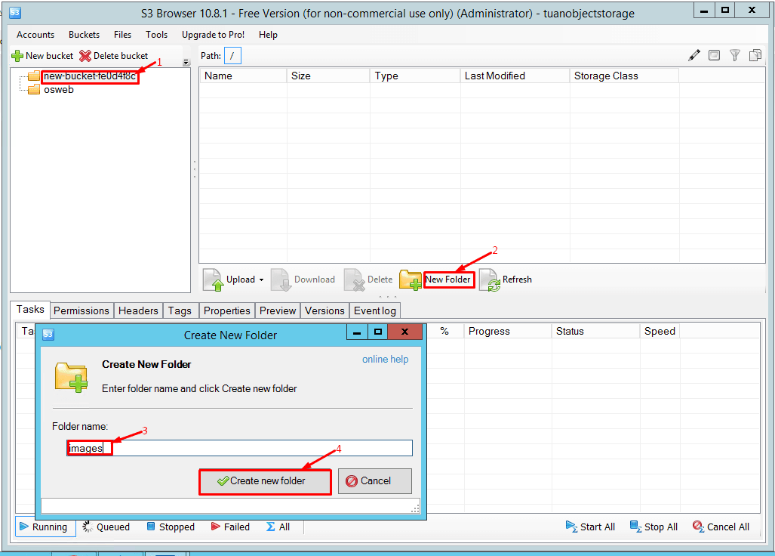Sort by Storage Class column header
This screenshot has height=556, width=775.
click(x=624, y=76)
